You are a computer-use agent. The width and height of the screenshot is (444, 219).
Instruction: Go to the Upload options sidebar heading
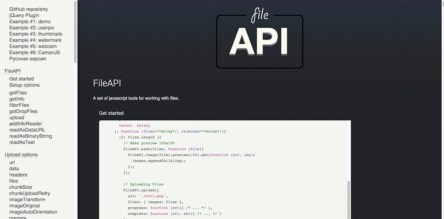tap(21, 155)
